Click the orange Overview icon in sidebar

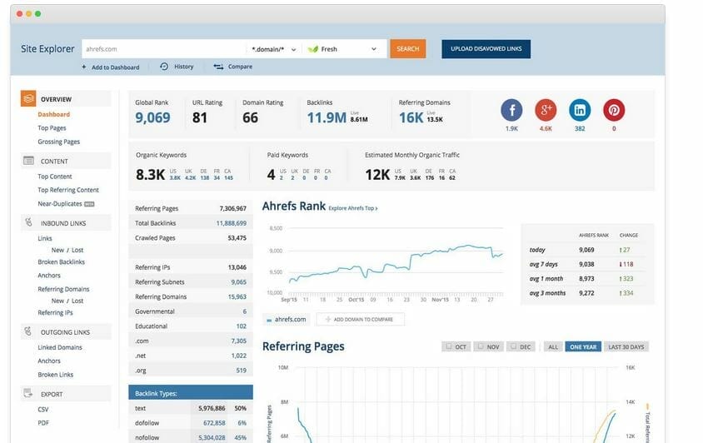click(x=28, y=98)
